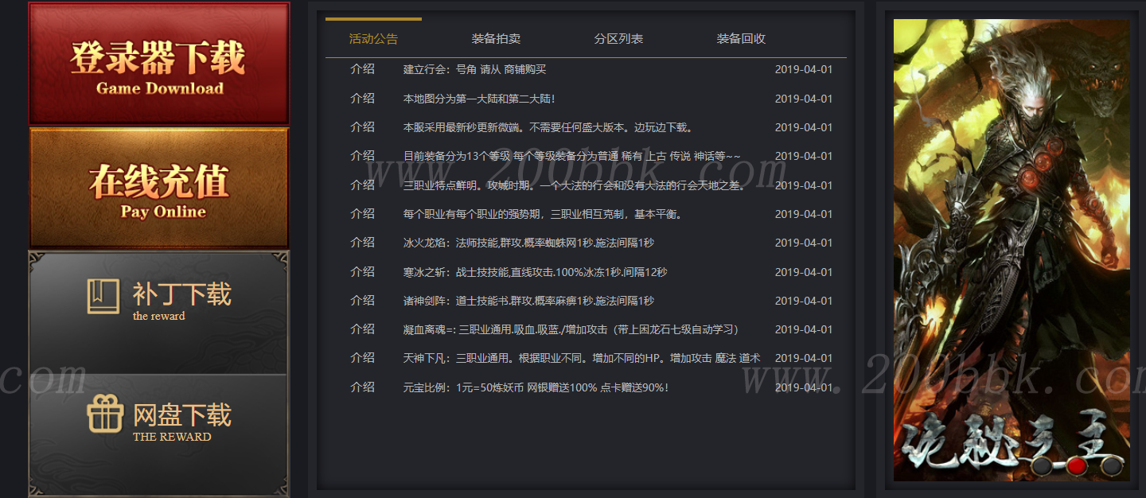Select the first dark carousel dot on the banner
This screenshot has width=1146, height=498.
point(1043,467)
